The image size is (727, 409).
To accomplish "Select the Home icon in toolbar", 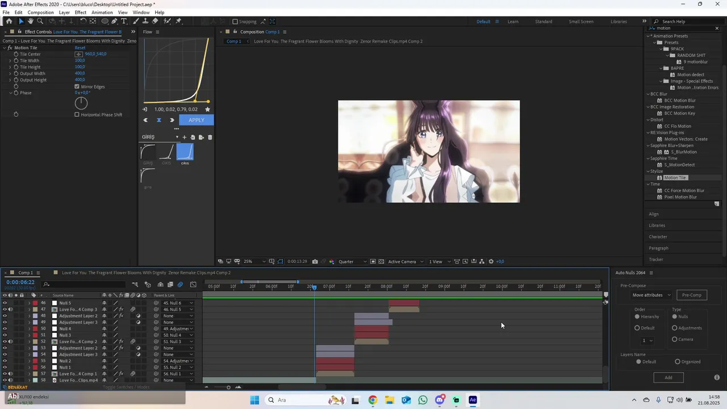I will (9, 22).
